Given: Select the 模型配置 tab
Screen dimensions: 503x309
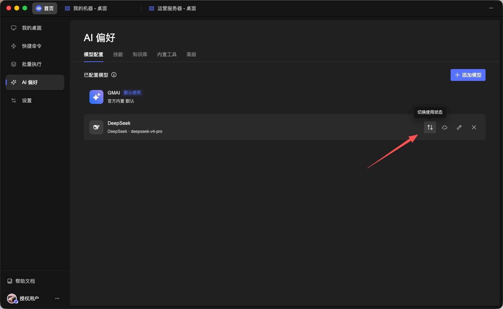Looking at the screenshot, I should click(x=94, y=54).
